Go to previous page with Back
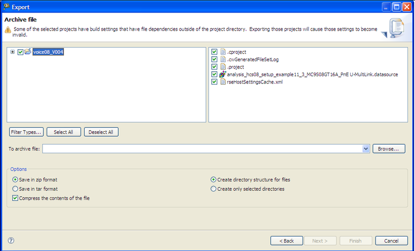 pos(287,241)
